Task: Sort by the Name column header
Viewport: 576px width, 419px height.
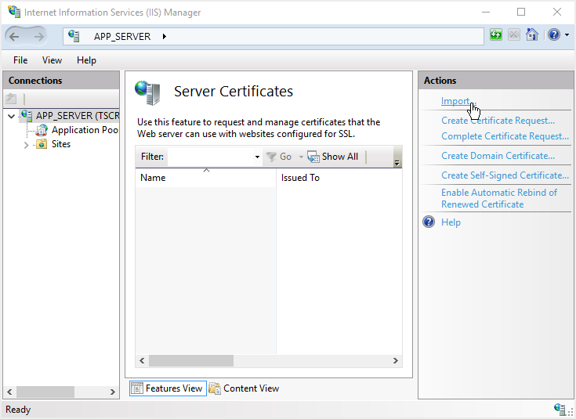Action: pyautogui.click(x=205, y=178)
